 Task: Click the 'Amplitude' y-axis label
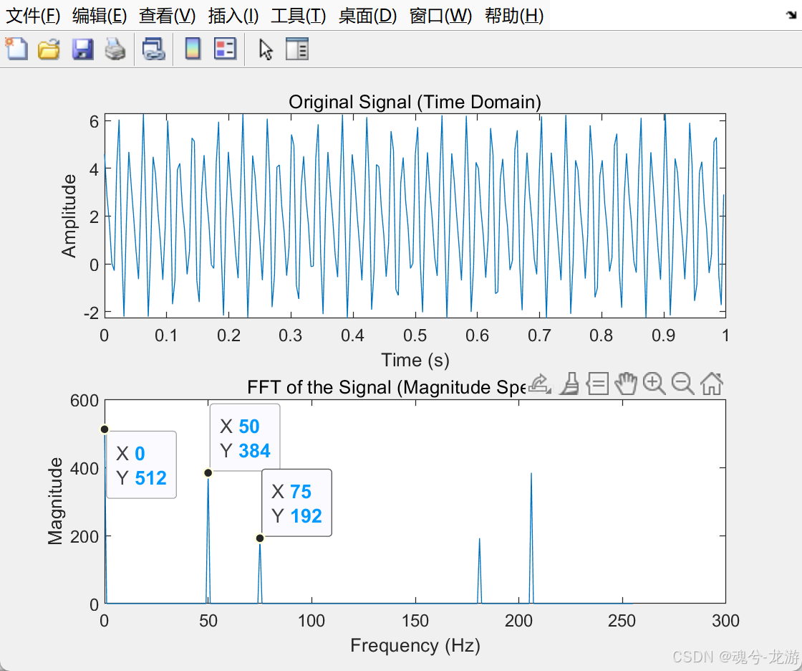click(x=69, y=216)
